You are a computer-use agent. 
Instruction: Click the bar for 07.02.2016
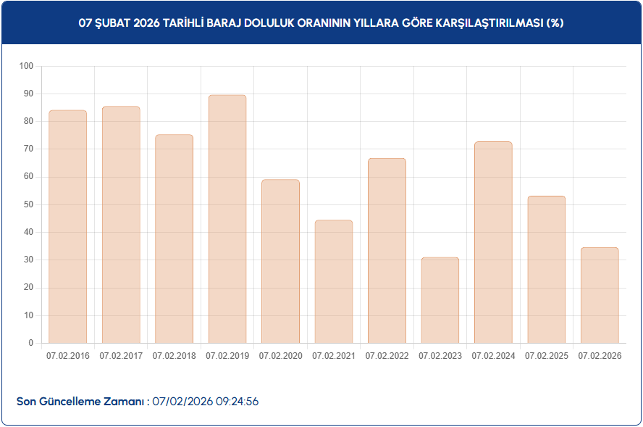(68, 226)
